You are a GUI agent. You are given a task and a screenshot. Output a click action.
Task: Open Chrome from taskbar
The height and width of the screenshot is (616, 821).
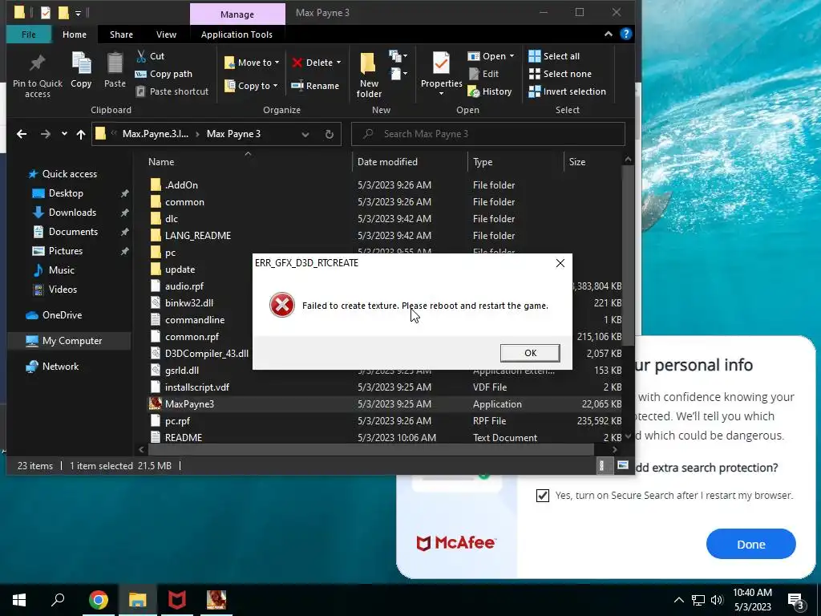tap(98, 600)
